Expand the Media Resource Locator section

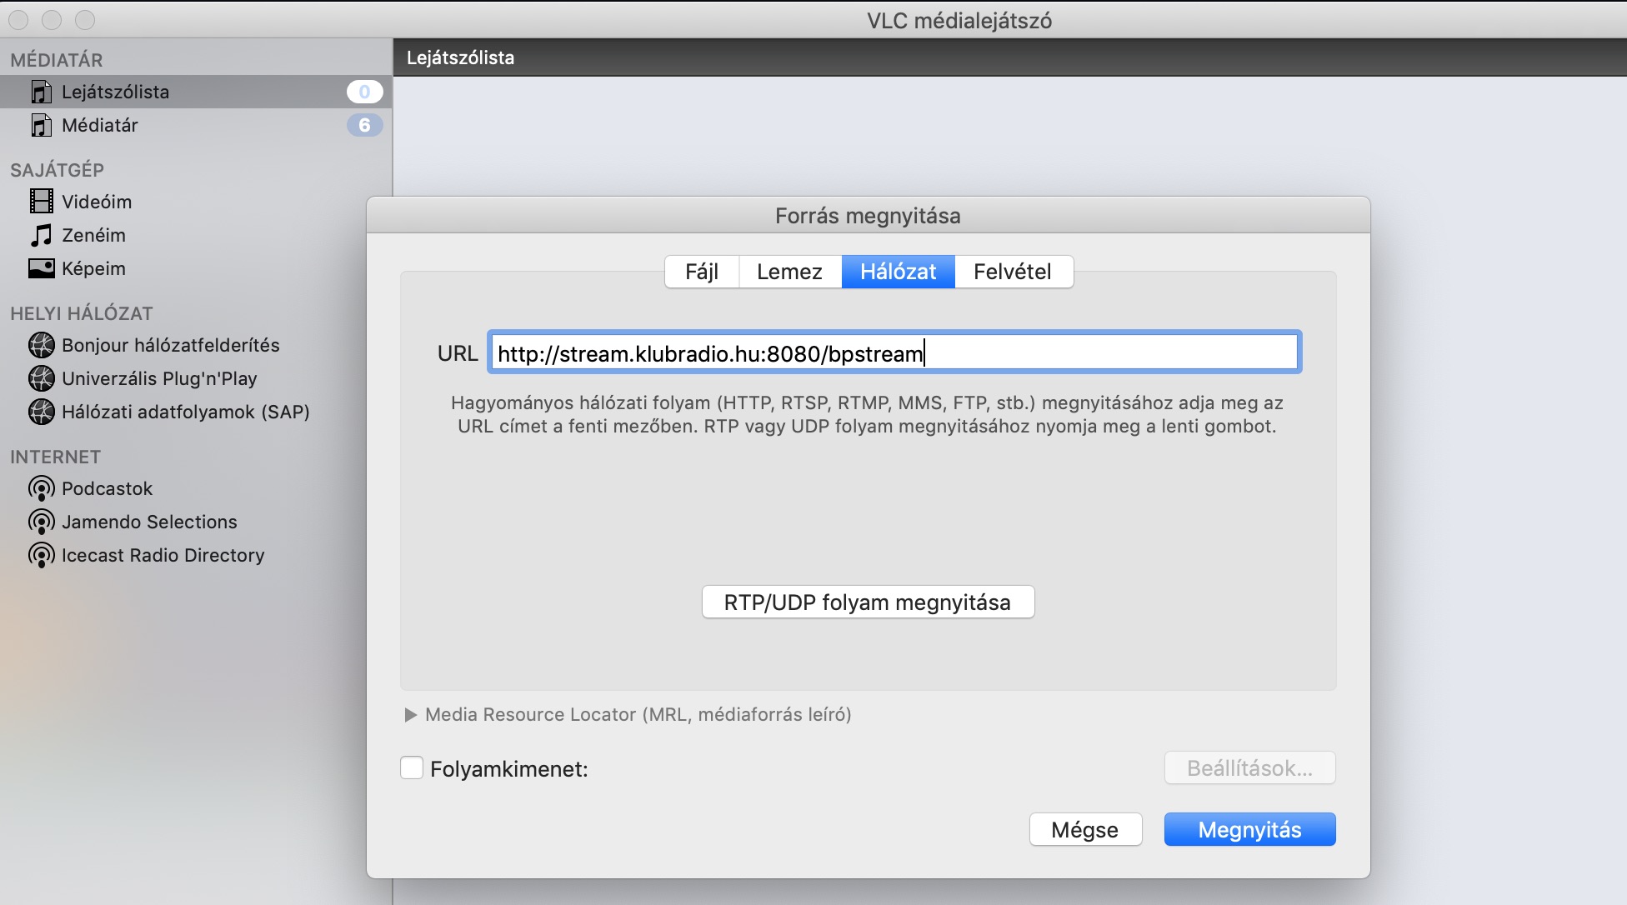coord(410,715)
